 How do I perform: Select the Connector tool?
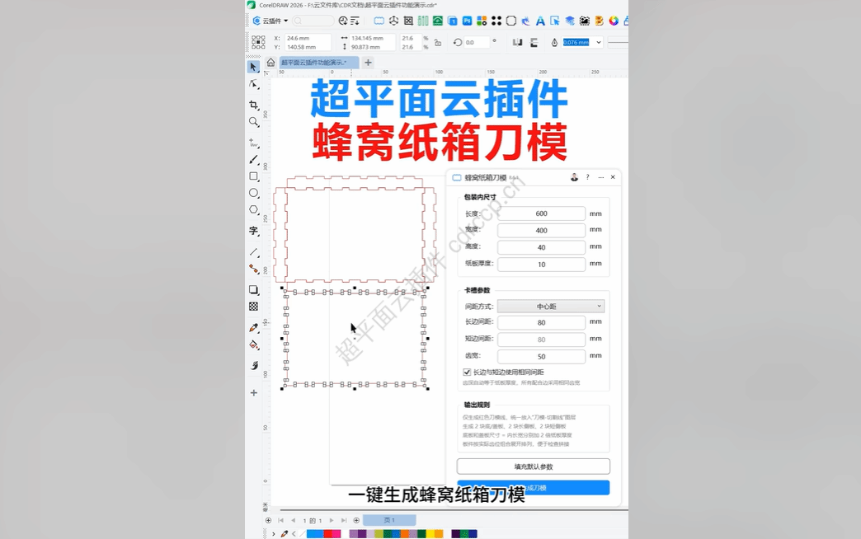click(x=253, y=269)
